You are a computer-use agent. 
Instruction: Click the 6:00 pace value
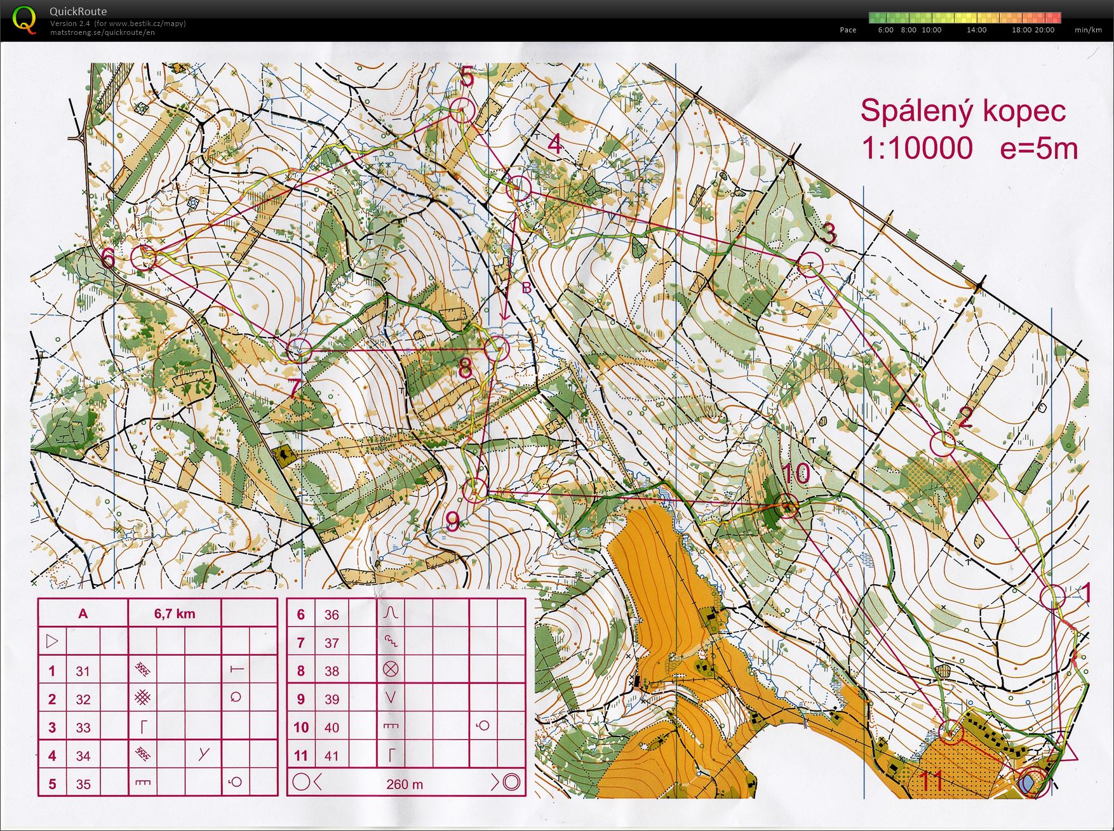tap(885, 30)
